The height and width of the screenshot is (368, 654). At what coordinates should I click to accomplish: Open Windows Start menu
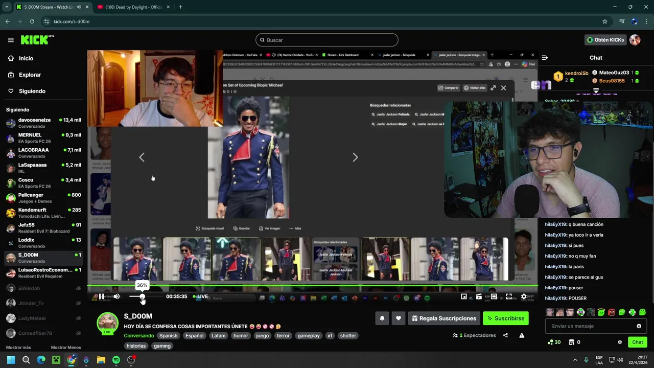(11, 360)
